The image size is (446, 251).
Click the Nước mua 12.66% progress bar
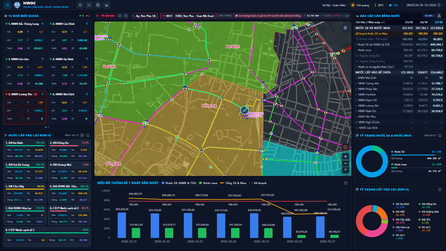click(416, 168)
